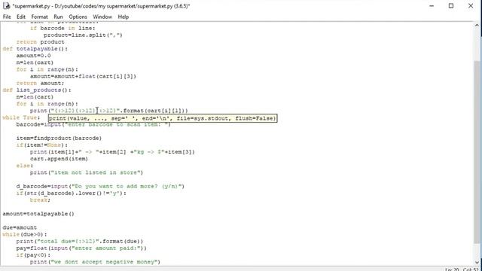The width and height of the screenshot is (482, 271).
Task: Click the Ln/Col indicator in status bar
Action: point(462,269)
